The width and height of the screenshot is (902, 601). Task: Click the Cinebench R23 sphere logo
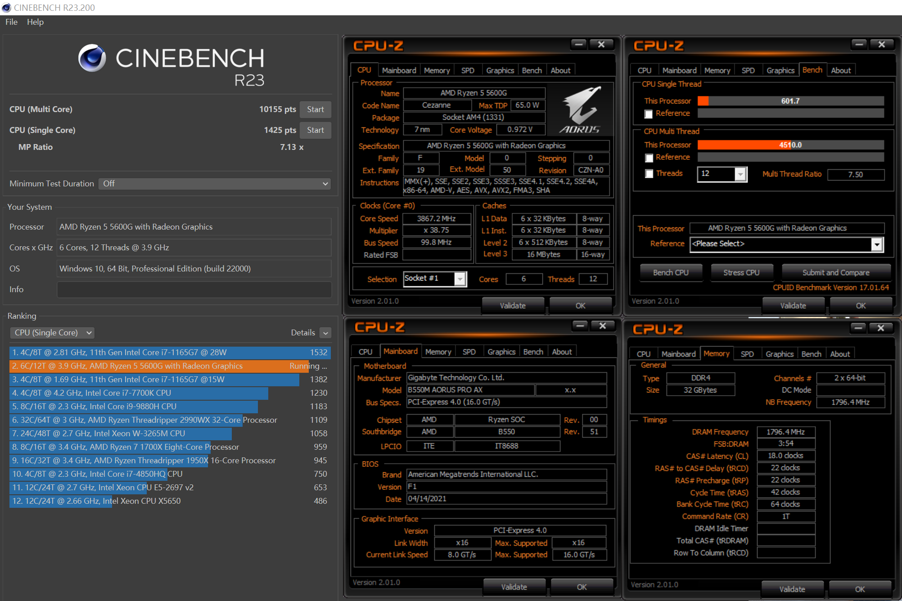(92, 58)
